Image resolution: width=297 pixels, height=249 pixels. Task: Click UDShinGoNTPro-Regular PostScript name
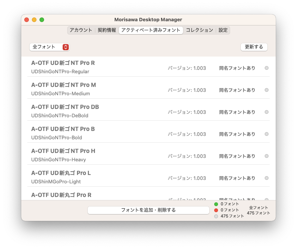(60, 72)
